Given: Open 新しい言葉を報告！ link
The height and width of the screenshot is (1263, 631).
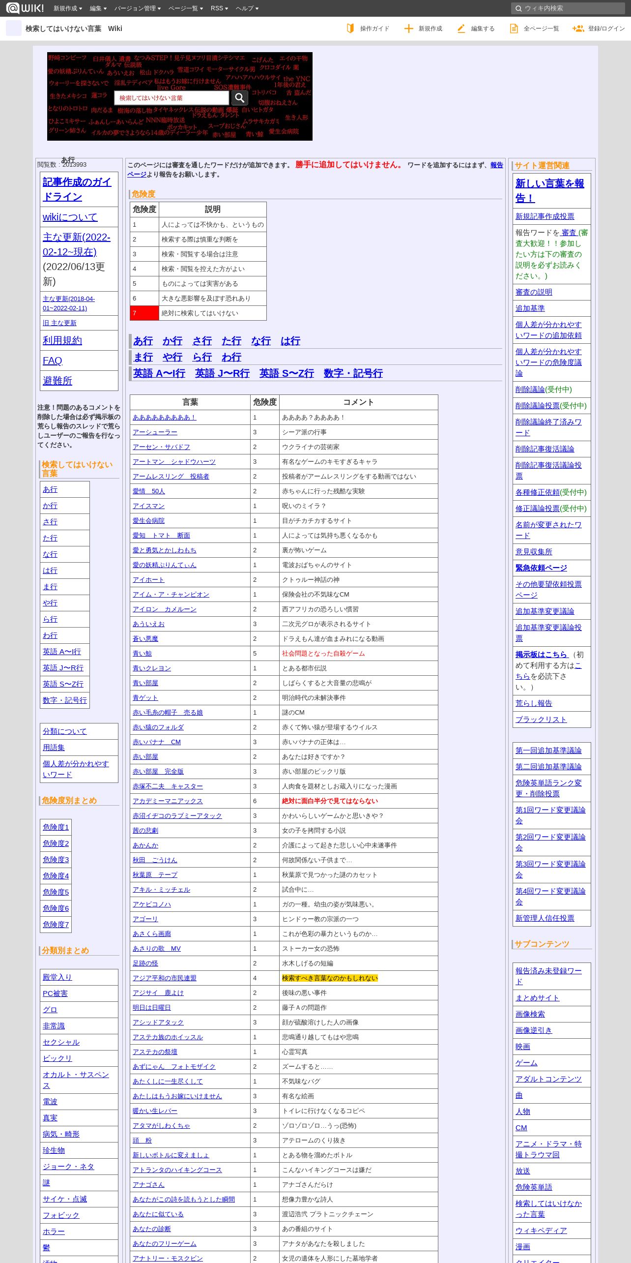Looking at the screenshot, I should pos(550,190).
